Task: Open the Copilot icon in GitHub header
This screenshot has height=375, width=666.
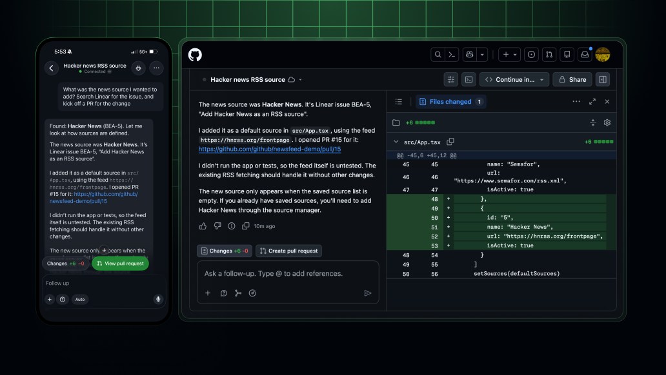Action: (469, 55)
